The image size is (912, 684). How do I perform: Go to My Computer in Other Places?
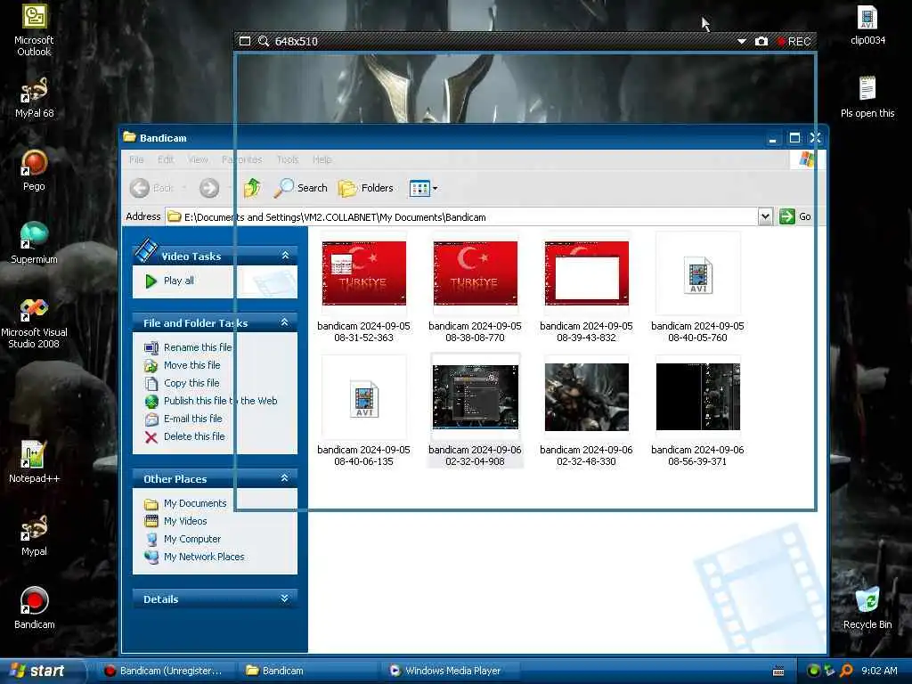(192, 539)
